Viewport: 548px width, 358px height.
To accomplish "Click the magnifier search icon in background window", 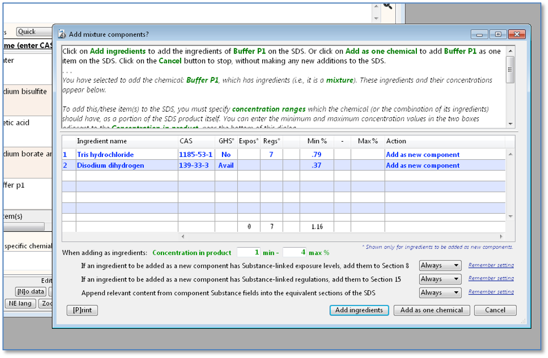I will pyautogui.click(x=388, y=6).
